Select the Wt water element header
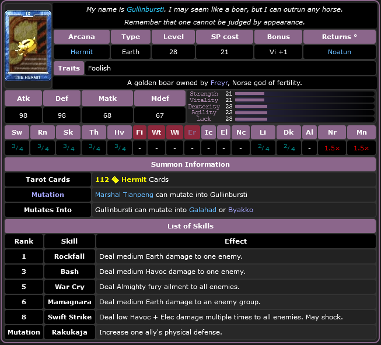 156,132
